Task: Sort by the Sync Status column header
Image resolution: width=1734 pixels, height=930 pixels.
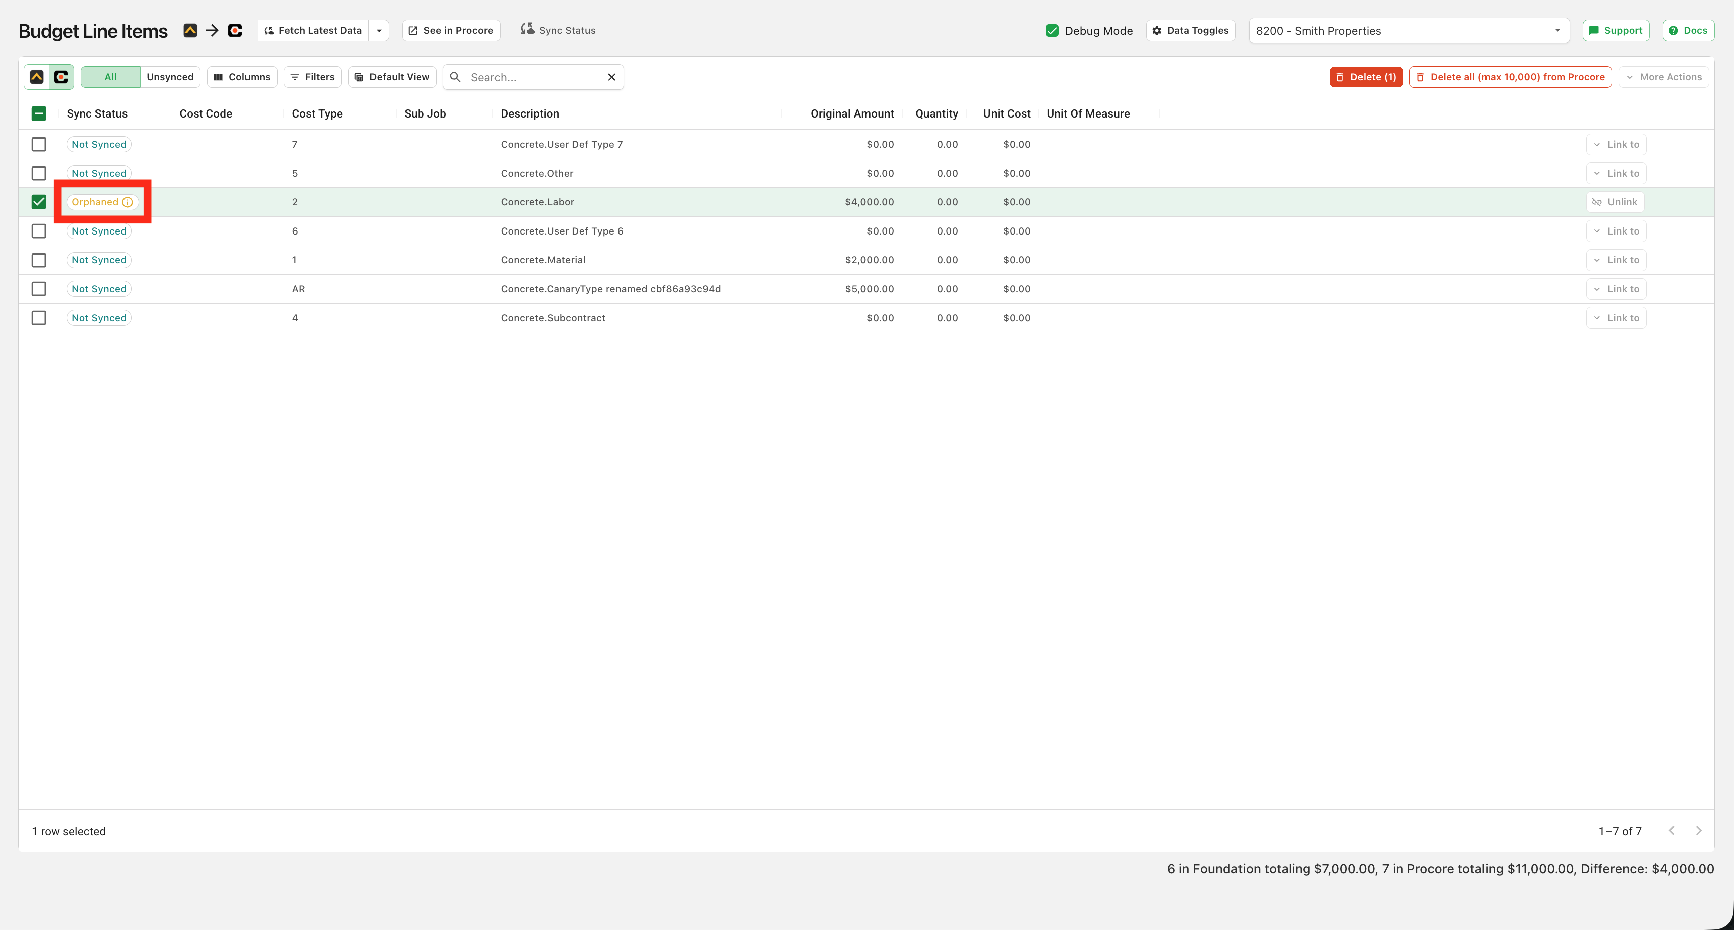Action: [x=97, y=114]
